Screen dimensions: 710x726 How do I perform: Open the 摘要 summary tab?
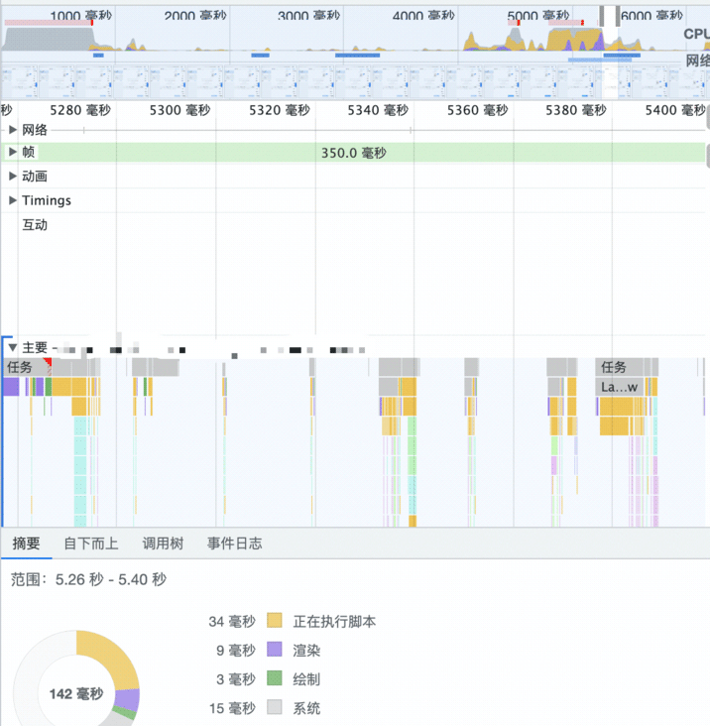click(26, 544)
